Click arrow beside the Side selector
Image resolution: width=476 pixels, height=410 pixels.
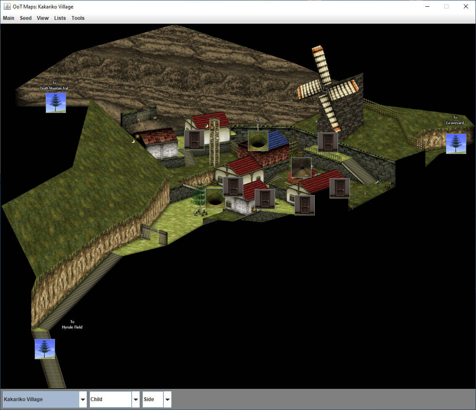coord(168,399)
